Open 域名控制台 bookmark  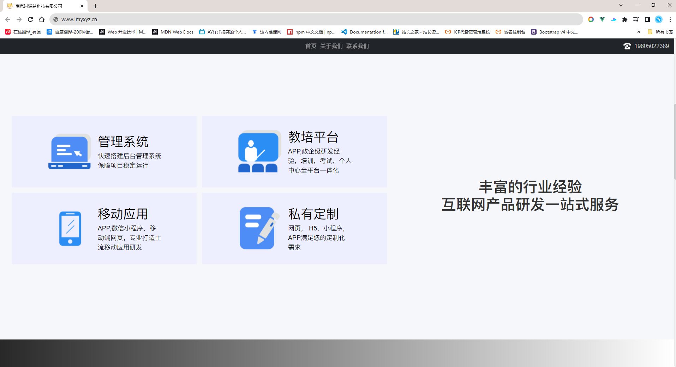click(510, 32)
